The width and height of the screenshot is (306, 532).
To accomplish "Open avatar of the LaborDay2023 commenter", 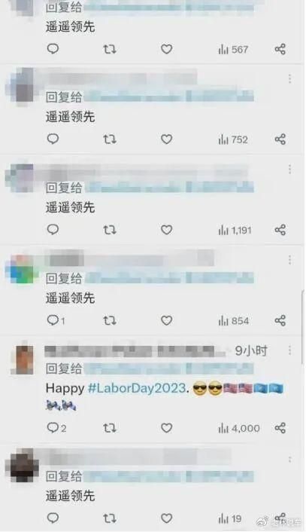I will [23, 359].
